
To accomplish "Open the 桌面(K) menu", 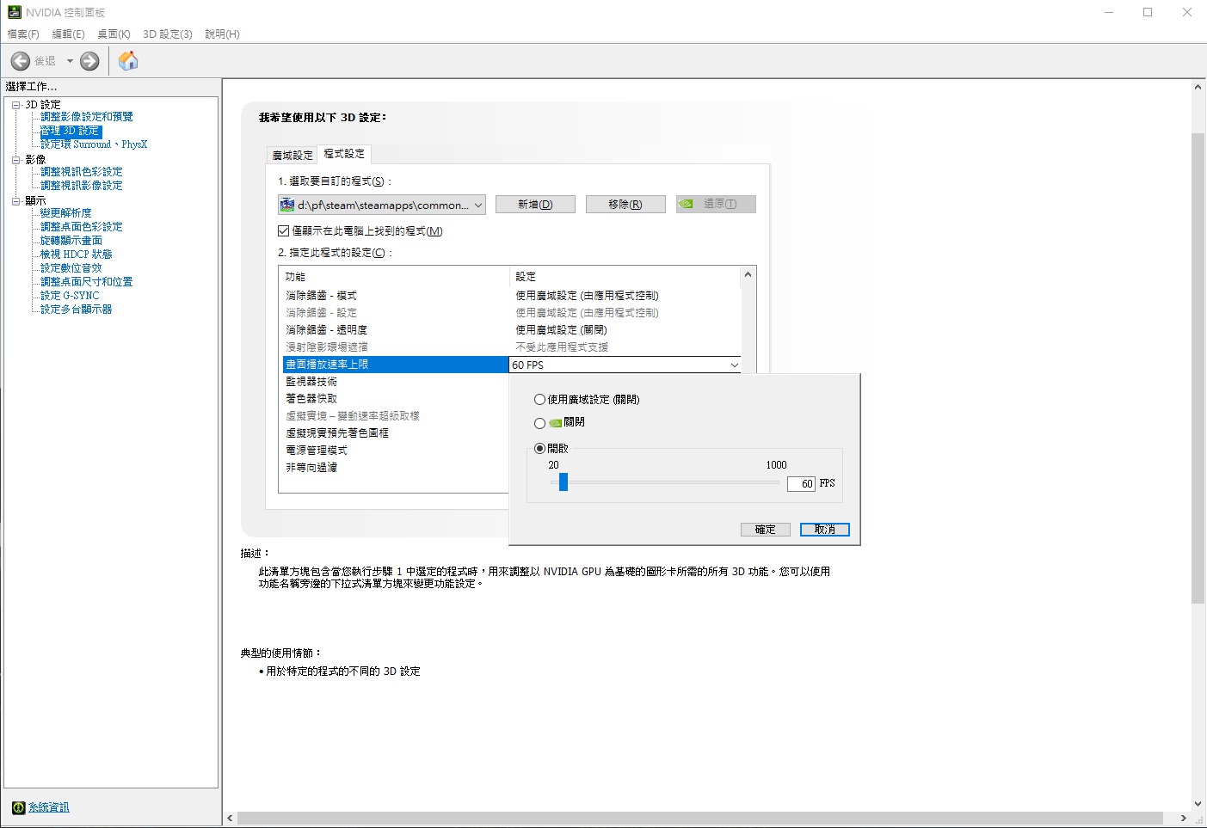I will (x=114, y=34).
